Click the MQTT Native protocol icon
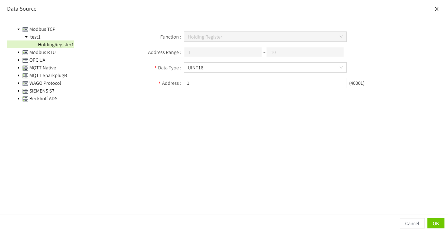This screenshot has width=448, height=230. click(25, 68)
